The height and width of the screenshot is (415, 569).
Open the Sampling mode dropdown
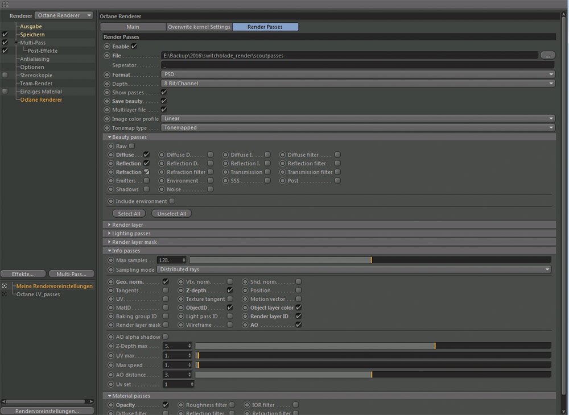[x=354, y=269]
